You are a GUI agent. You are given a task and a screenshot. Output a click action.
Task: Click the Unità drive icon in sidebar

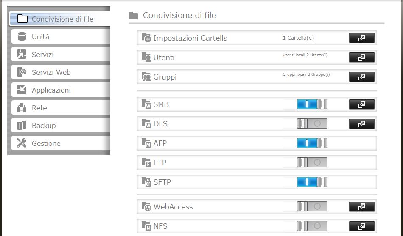(22, 37)
